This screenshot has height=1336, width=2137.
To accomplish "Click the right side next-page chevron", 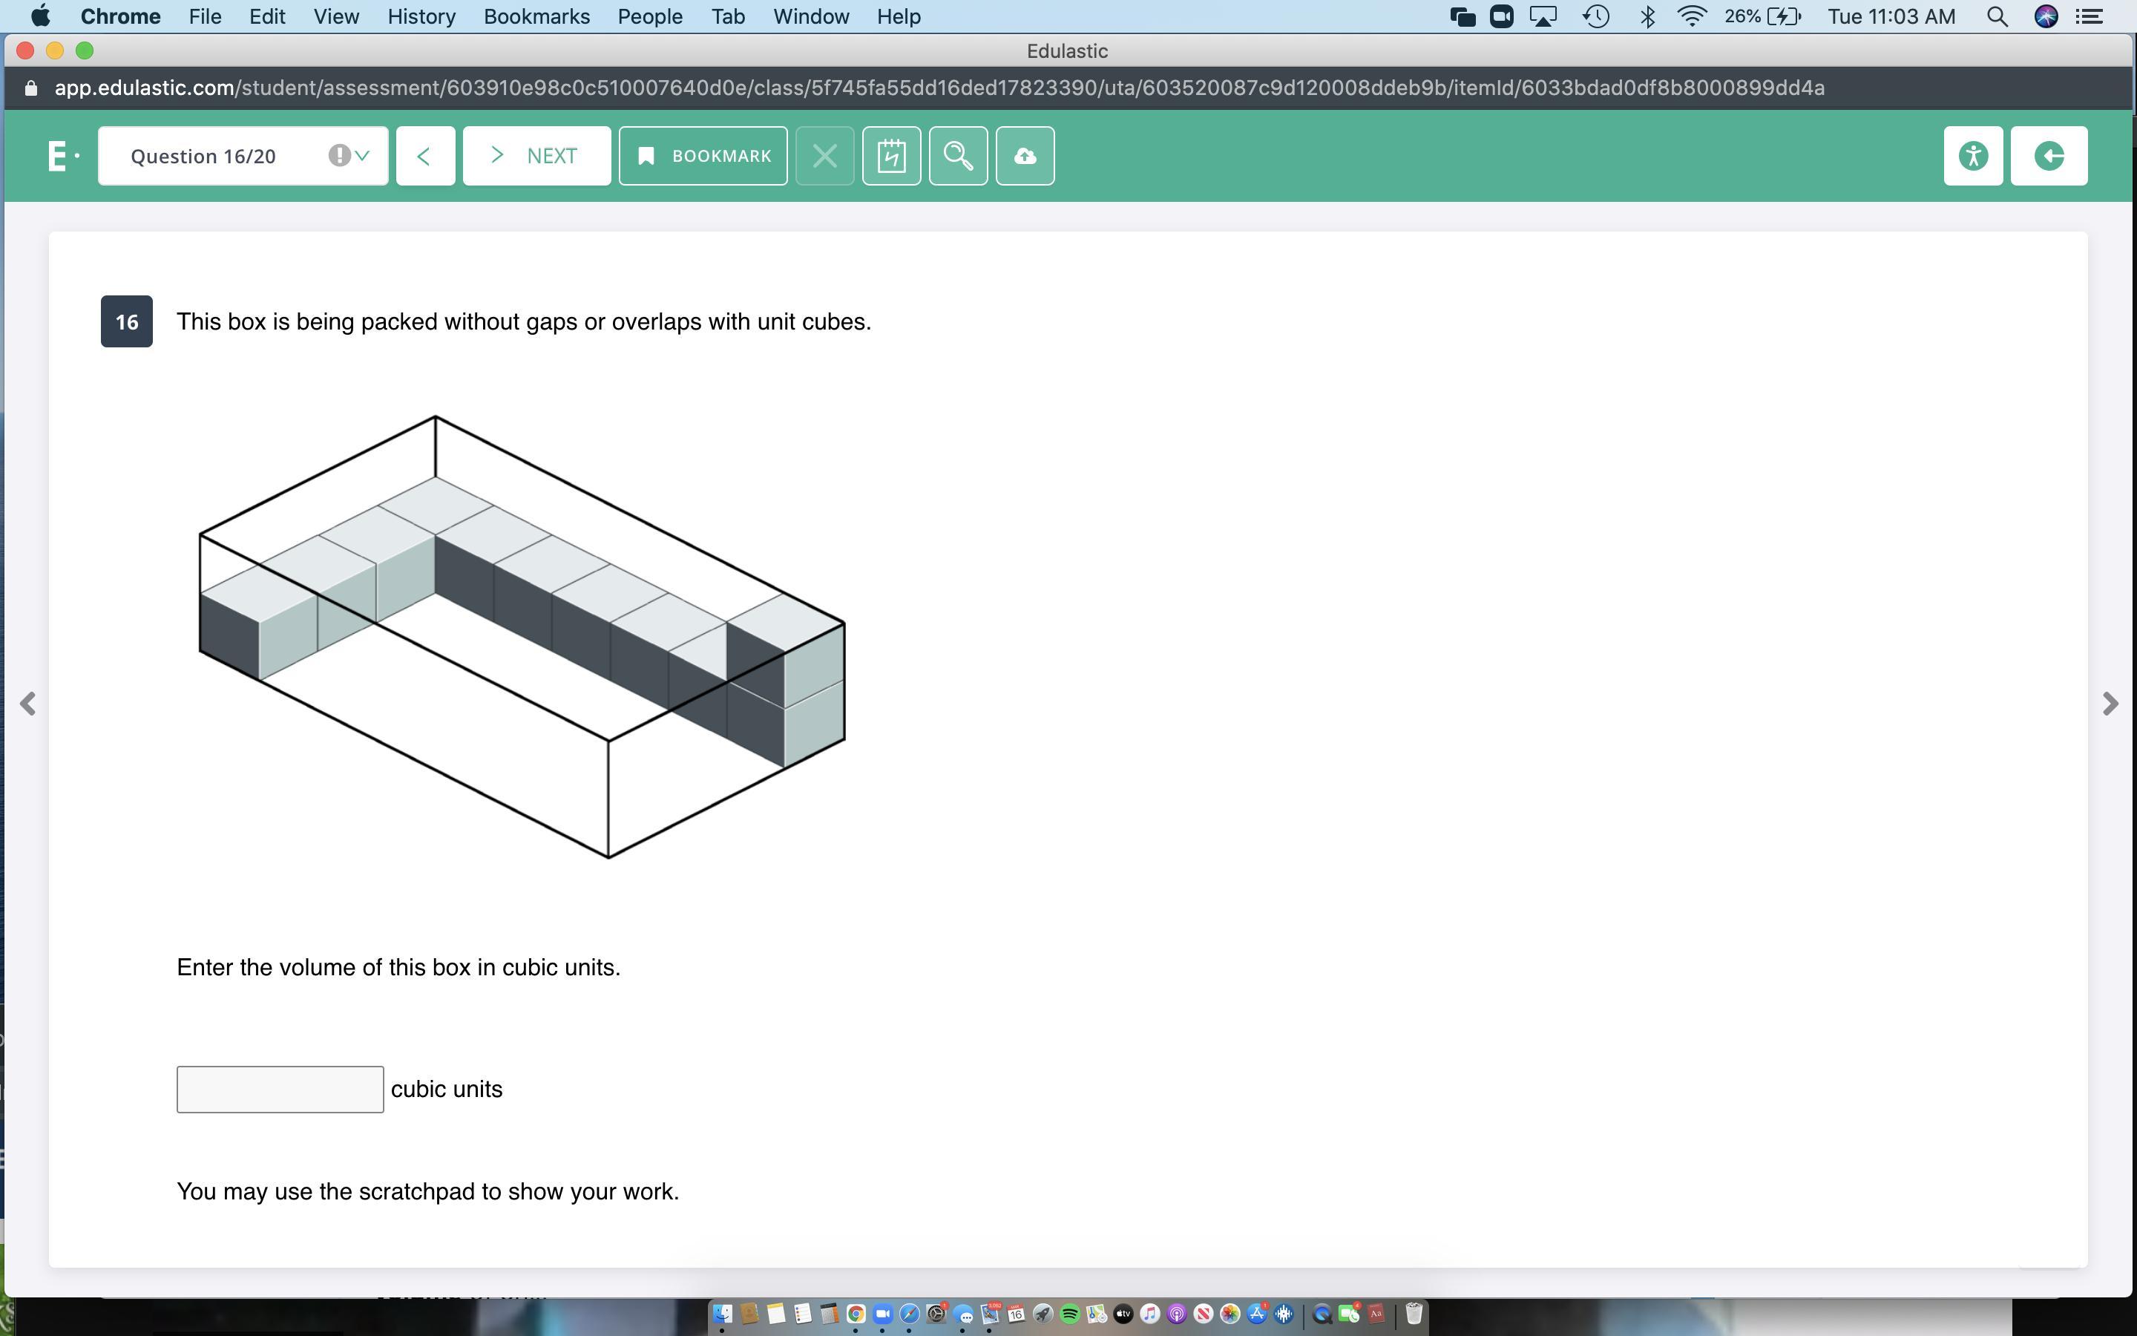I will 2110,704.
